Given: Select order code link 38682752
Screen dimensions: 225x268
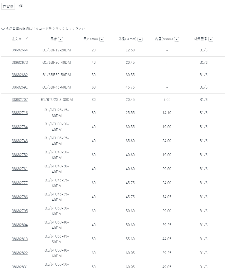Looking at the screenshot, I should click(20, 155).
